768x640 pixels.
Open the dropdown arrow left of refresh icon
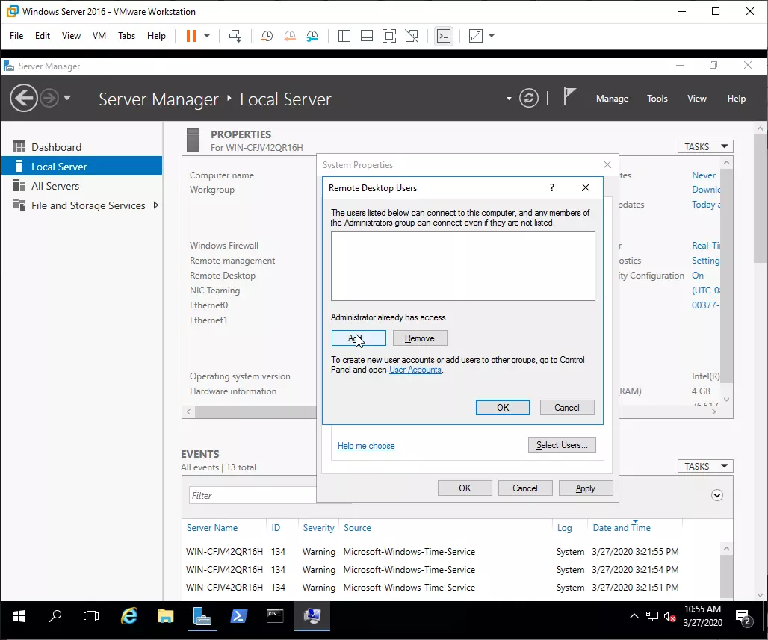(509, 99)
